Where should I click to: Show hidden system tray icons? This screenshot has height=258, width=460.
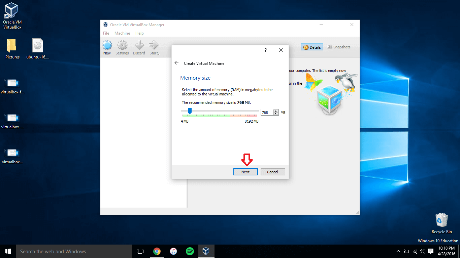398,251
